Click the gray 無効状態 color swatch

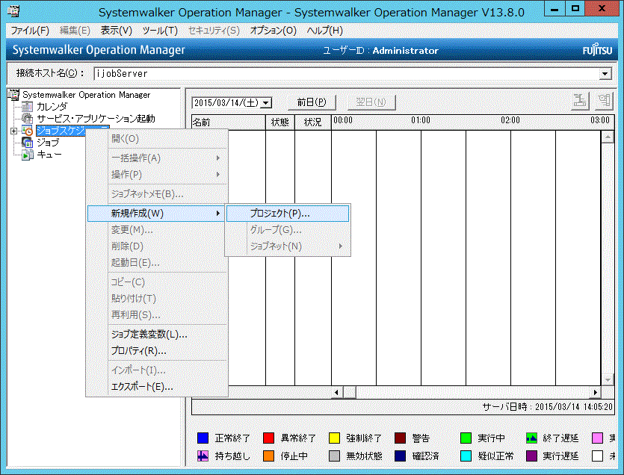[x=334, y=456]
